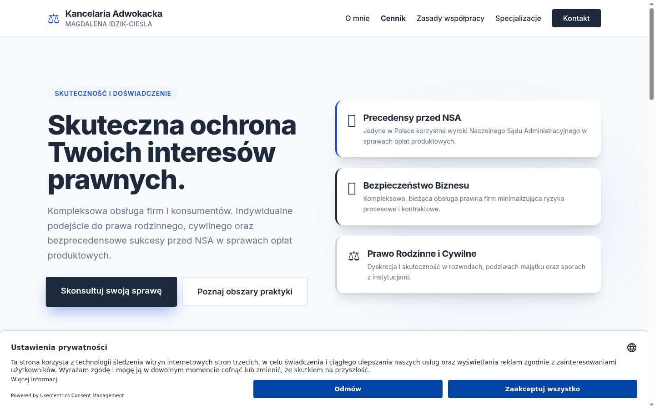
Task: Accept cookies with Zaakceptuj wszystko
Action: click(x=543, y=389)
